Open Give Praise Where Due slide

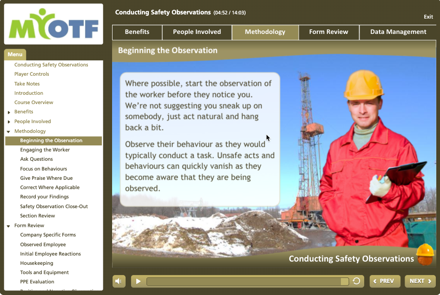pyautogui.click(x=47, y=178)
